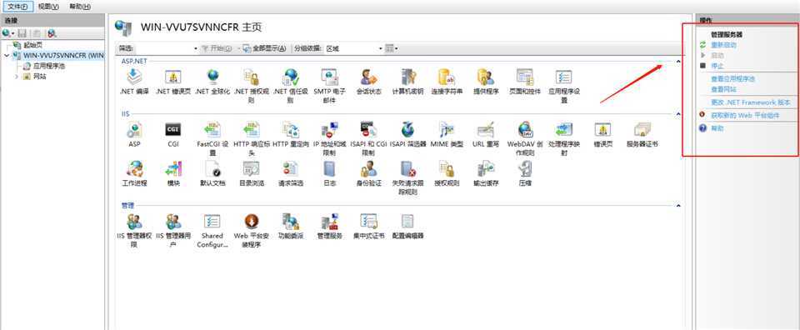
Task: Open the 处理程序映射 feature
Action: (x=564, y=138)
